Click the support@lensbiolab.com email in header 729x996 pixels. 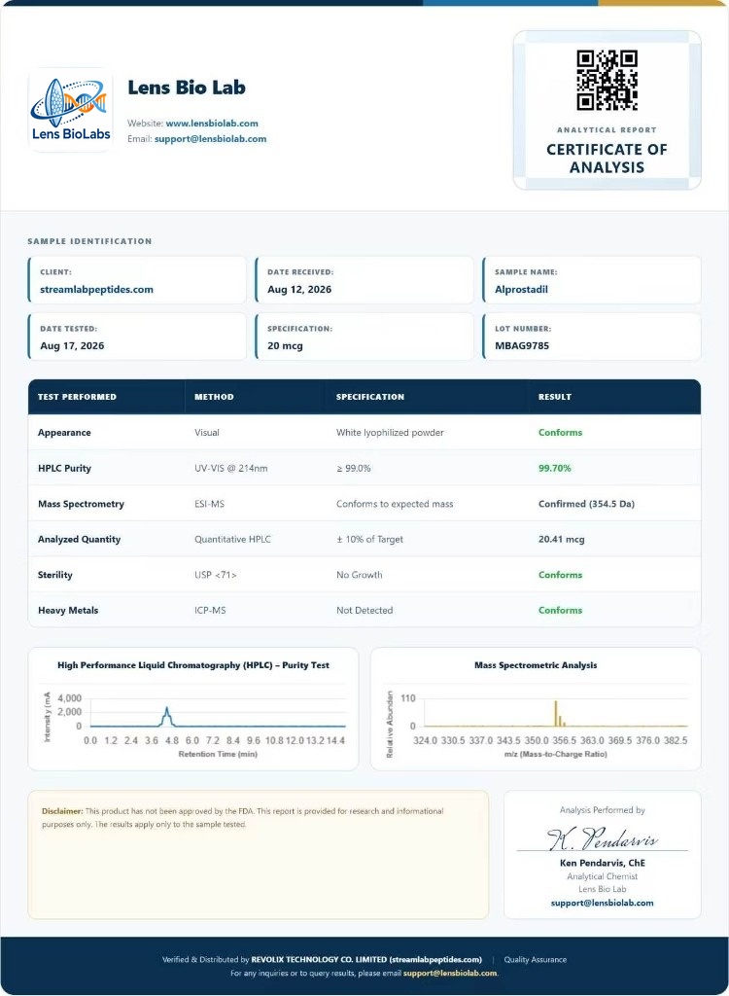(210, 138)
